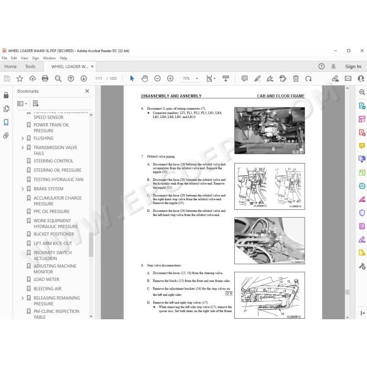Go to next page arrow

pyautogui.click(x=83, y=79)
